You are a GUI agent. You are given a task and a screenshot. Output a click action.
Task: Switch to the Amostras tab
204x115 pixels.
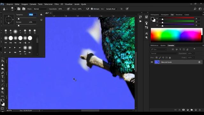pos(179,15)
